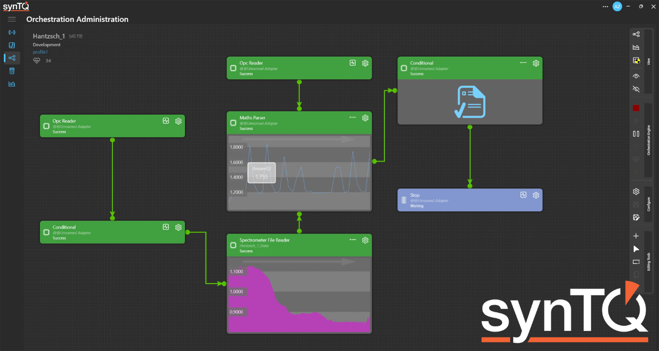Add a new node with plus tool
The image size is (659, 351).
click(636, 236)
